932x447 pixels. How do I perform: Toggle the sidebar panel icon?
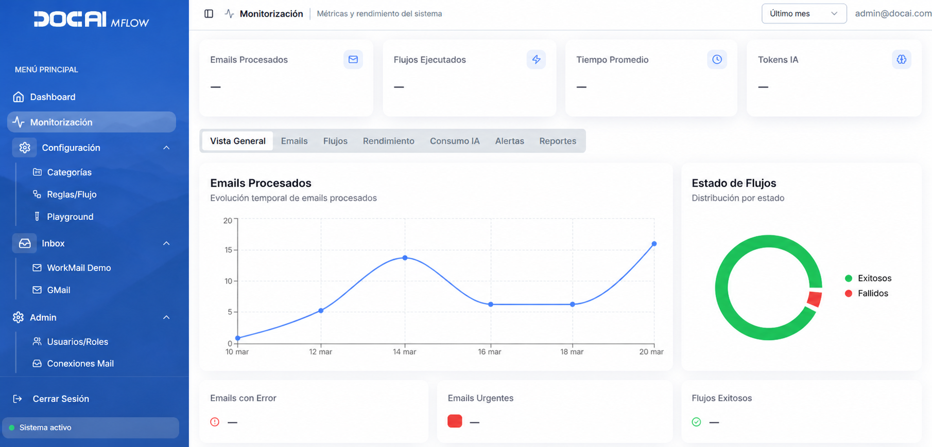point(209,14)
